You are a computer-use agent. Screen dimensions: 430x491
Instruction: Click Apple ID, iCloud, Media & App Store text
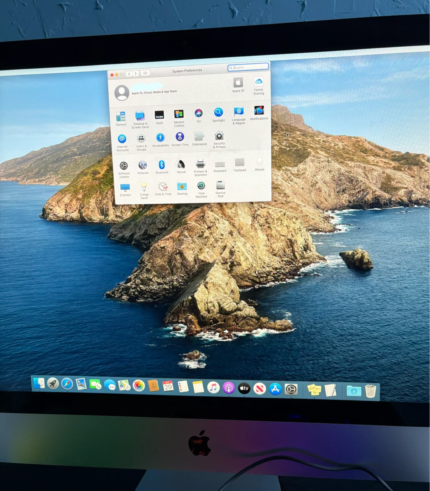click(154, 92)
